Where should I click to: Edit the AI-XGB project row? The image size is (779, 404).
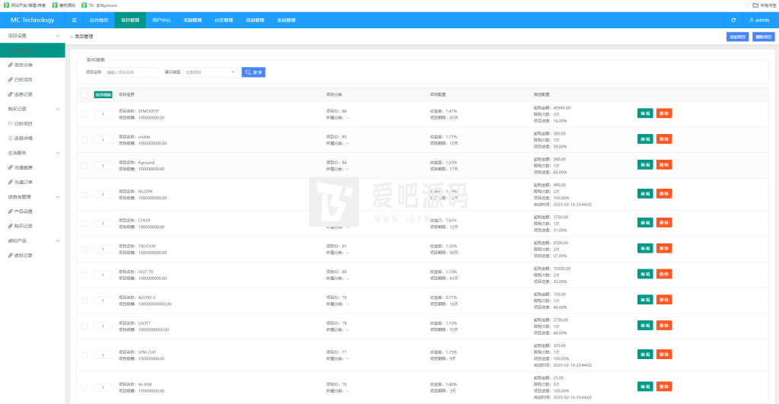(x=645, y=387)
